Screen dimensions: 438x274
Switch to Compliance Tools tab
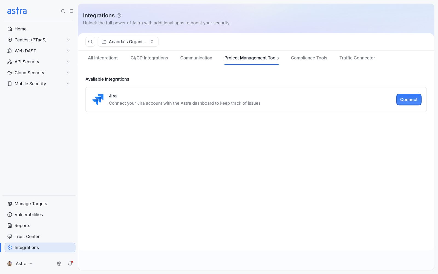pos(309,58)
